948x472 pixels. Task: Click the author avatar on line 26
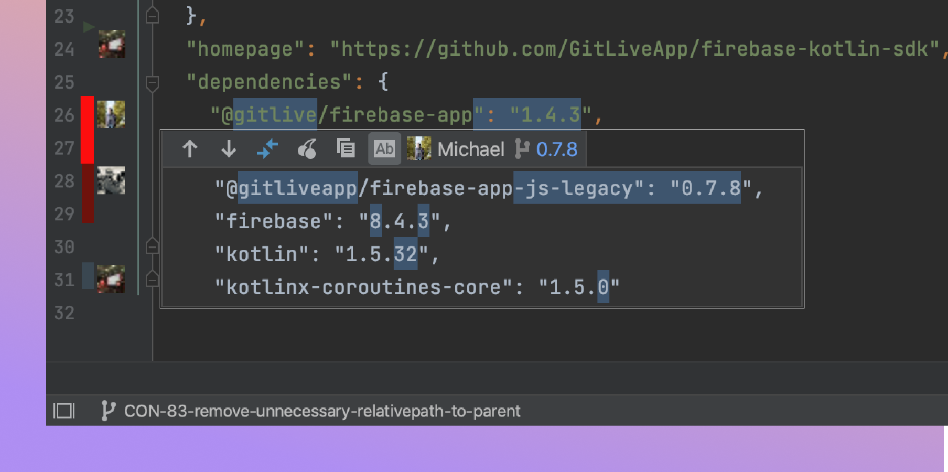(x=111, y=114)
